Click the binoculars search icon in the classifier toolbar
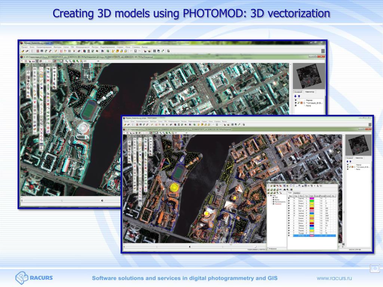 pos(285,189)
